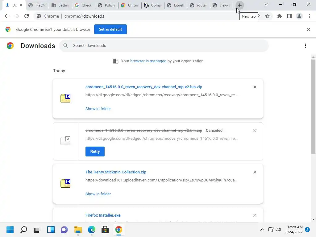Switch to the router tab
Viewport: 316px width, 237px height.
pos(199,5)
